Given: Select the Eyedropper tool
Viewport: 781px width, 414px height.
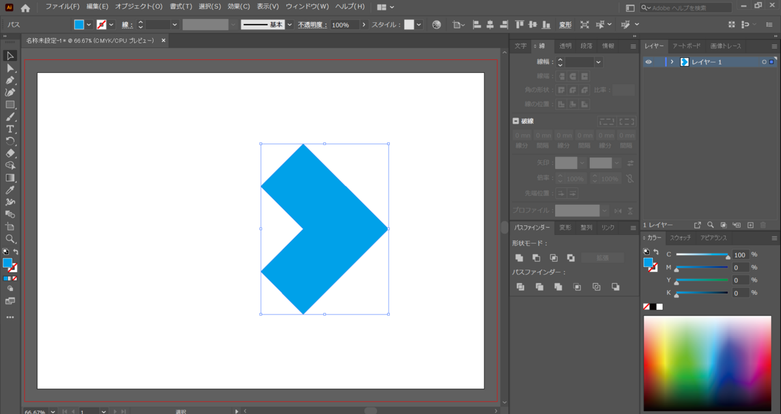Looking at the screenshot, I should 10,190.
